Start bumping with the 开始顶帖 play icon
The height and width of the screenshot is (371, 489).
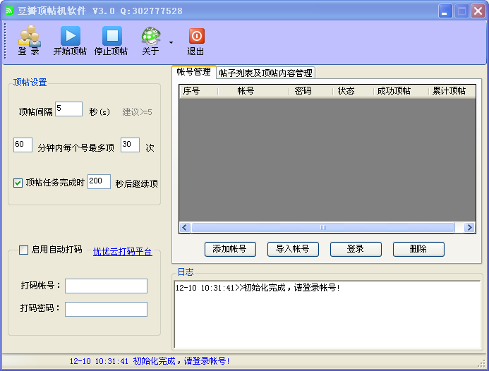[70, 36]
